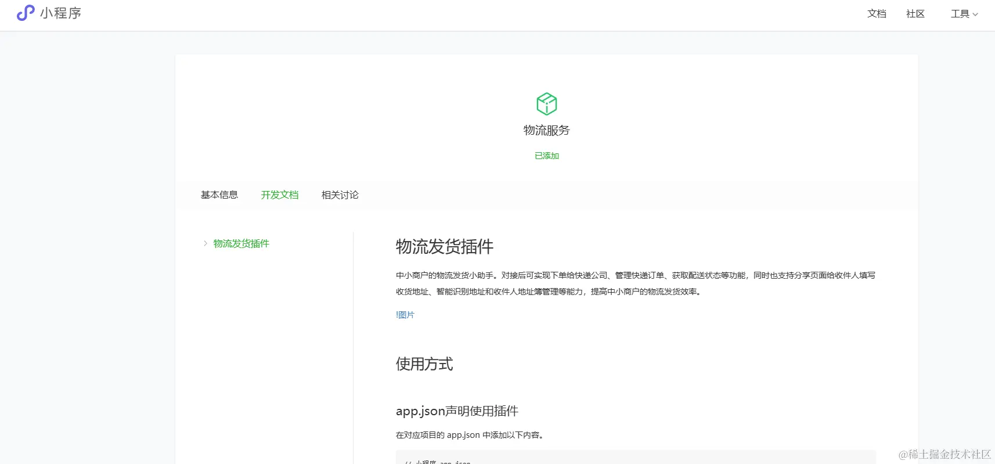Image resolution: width=995 pixels, height=464 pixels.
Task: Click the 物流服务 plugin title
Action: point(547,130)
